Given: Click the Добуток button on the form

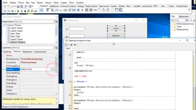Looking at the screenshot, I should (x=116, y=35).
